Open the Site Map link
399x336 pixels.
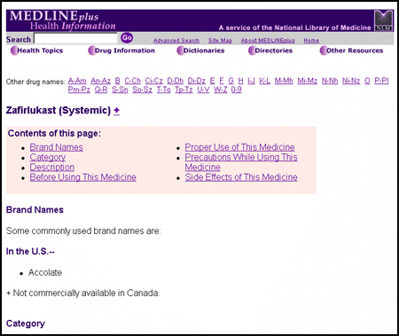pos(220,41)
